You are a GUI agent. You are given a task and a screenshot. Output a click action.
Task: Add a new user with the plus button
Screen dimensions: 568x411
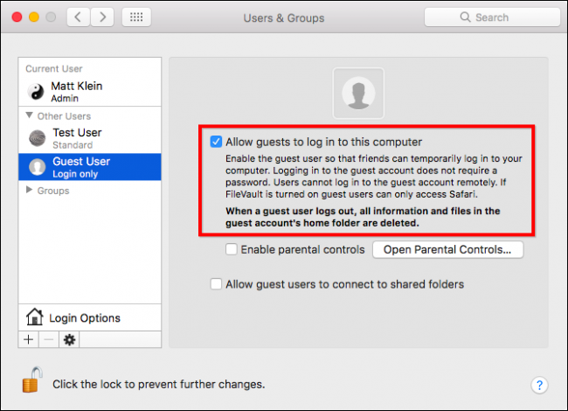[x=28, y=339]
